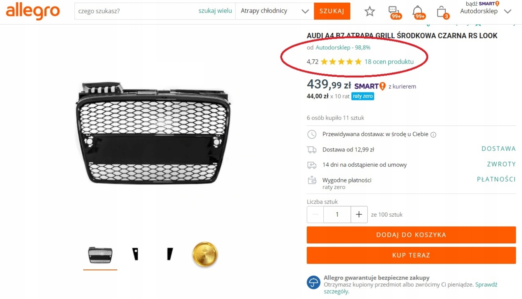Open the DOSTAWA section
522x299 pixels.
(x=499, y=148)
